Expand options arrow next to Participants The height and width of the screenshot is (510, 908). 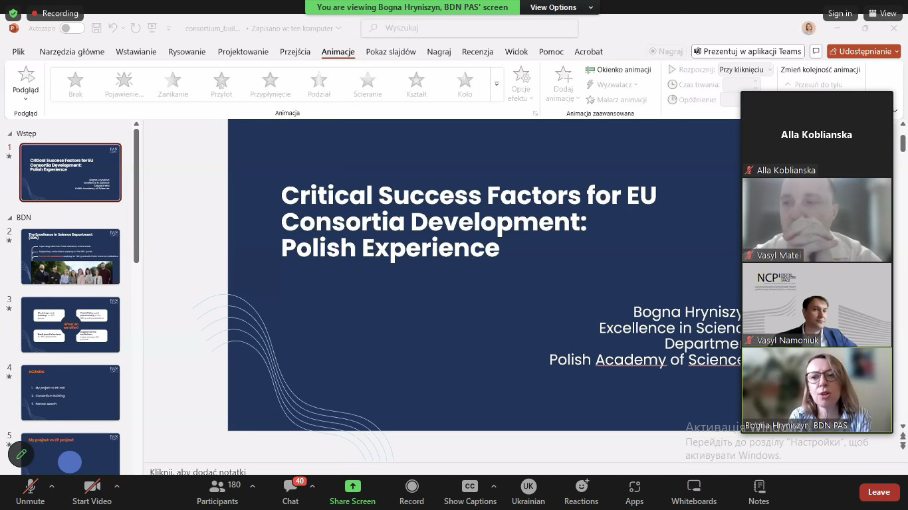point(253,486)
